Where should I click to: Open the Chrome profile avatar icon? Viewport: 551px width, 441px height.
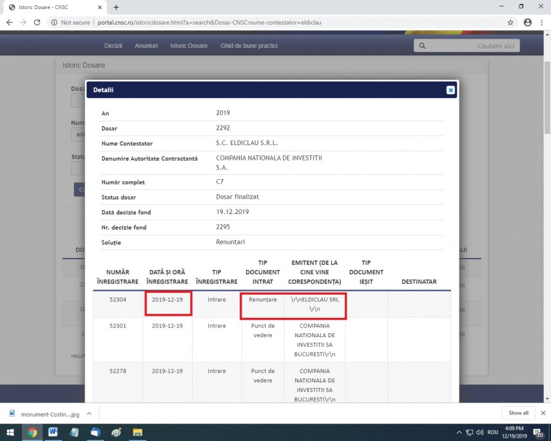(528, 22)
